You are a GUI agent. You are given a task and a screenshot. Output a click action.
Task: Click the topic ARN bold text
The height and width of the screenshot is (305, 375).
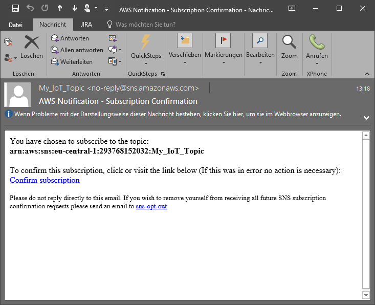click(106, 151)
